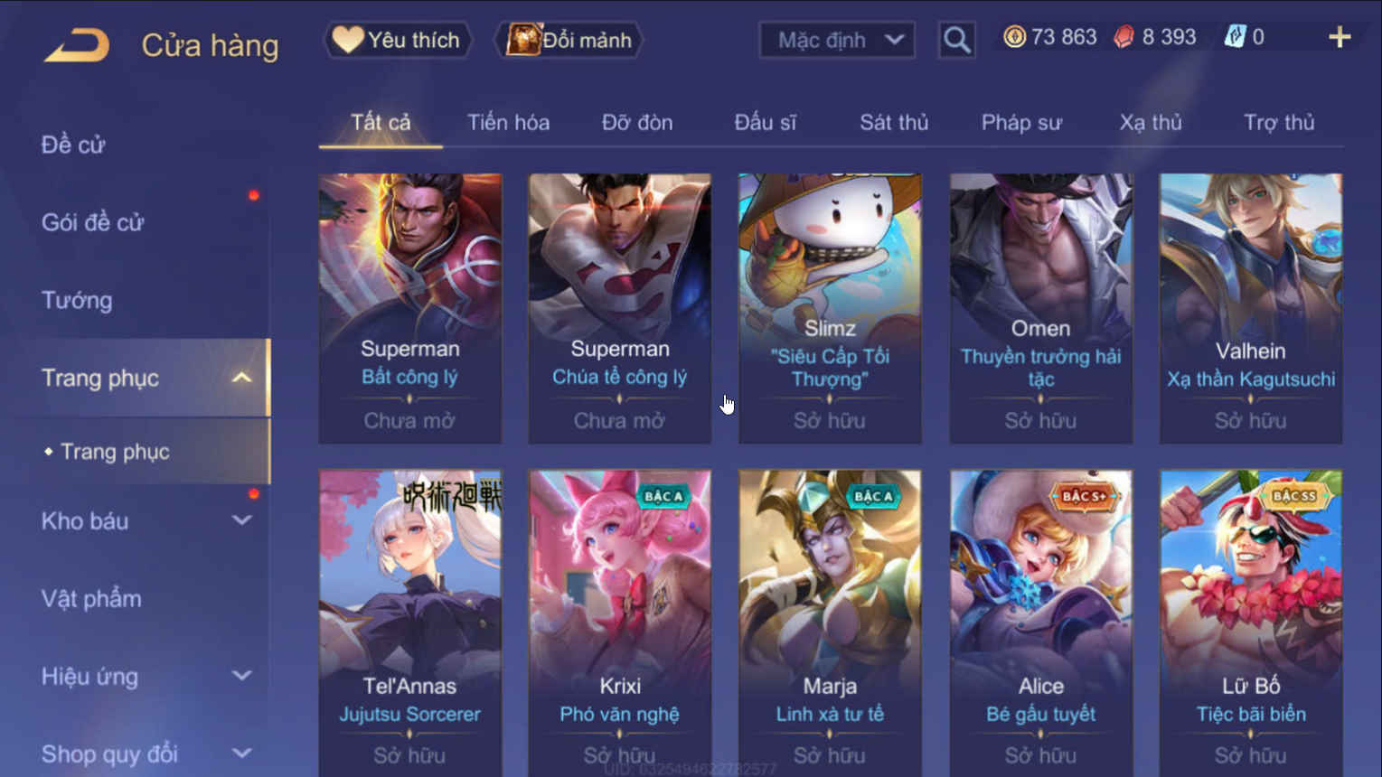This screenshot has width=1382, height=777.
Task: Select Superman Chúa tể công lý skin
Action: tap(620, 308)
